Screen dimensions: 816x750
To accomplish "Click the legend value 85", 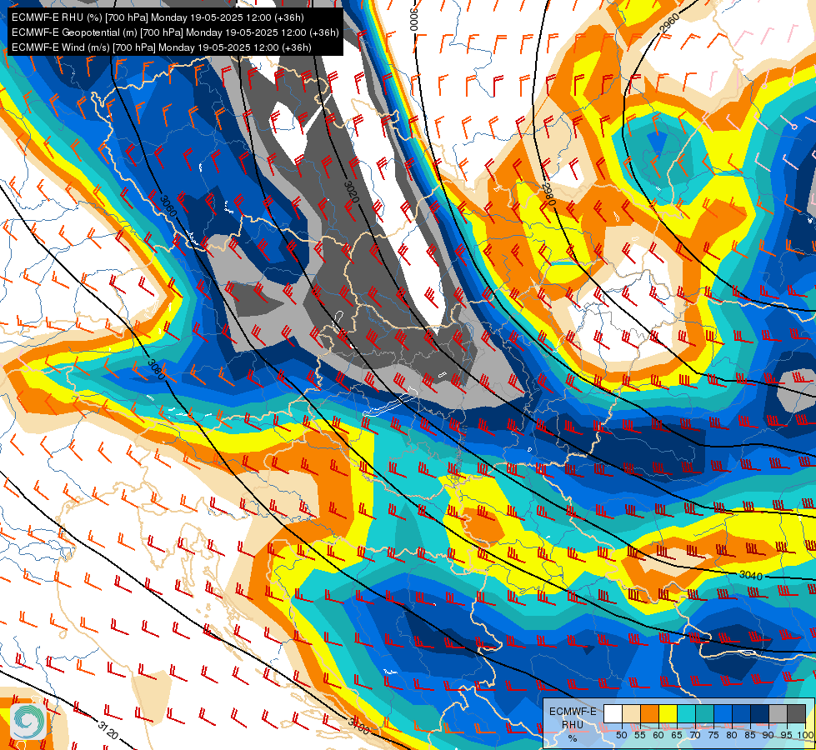I will point(750,735).
